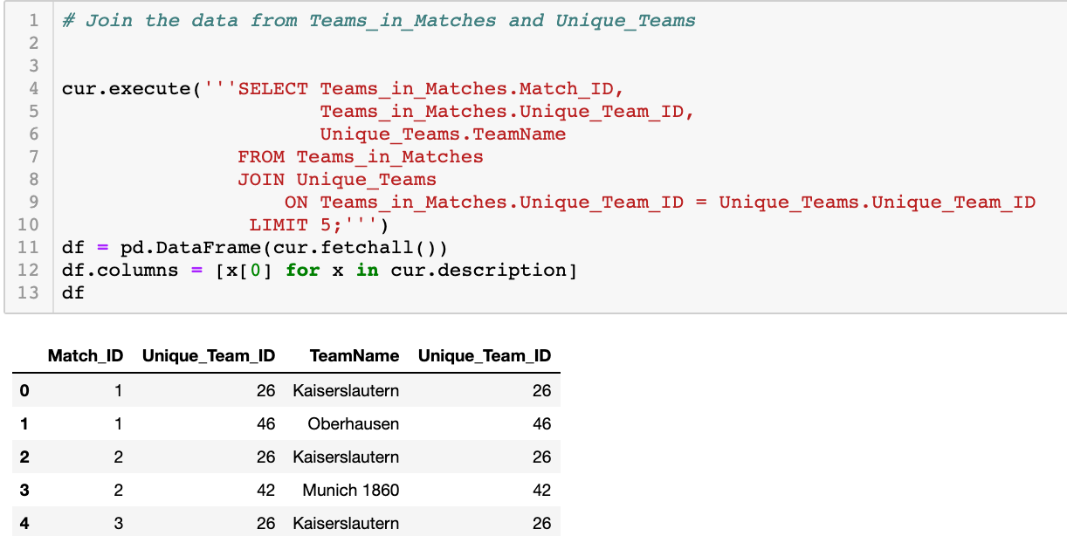Click the JOIN Unique_Teams clause
Image resolution: width=1067 pixels, height=536 pixels.
pos(335,179)
